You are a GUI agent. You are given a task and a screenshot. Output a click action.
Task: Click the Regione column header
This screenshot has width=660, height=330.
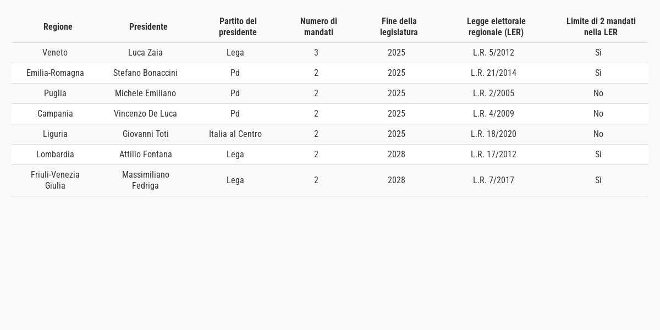pos(58,26)
